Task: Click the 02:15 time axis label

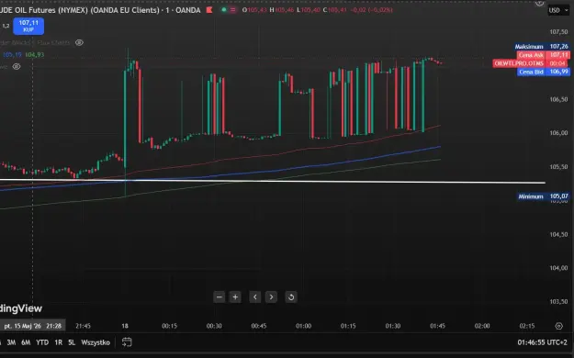Action: (x=527, y=326)
